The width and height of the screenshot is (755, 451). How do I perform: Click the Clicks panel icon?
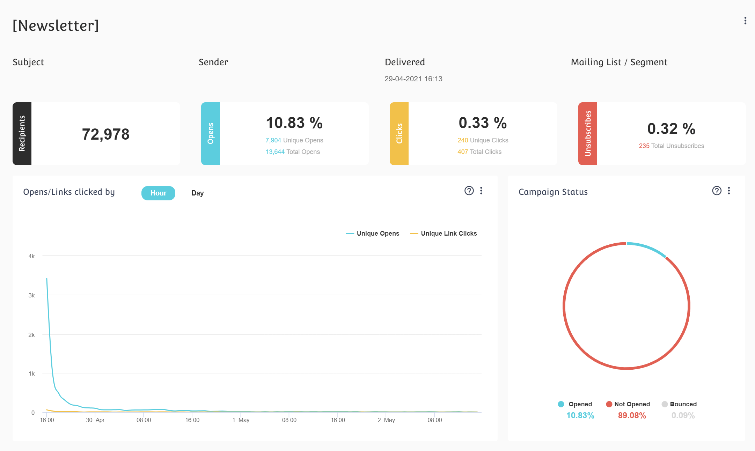coord(398,134)
